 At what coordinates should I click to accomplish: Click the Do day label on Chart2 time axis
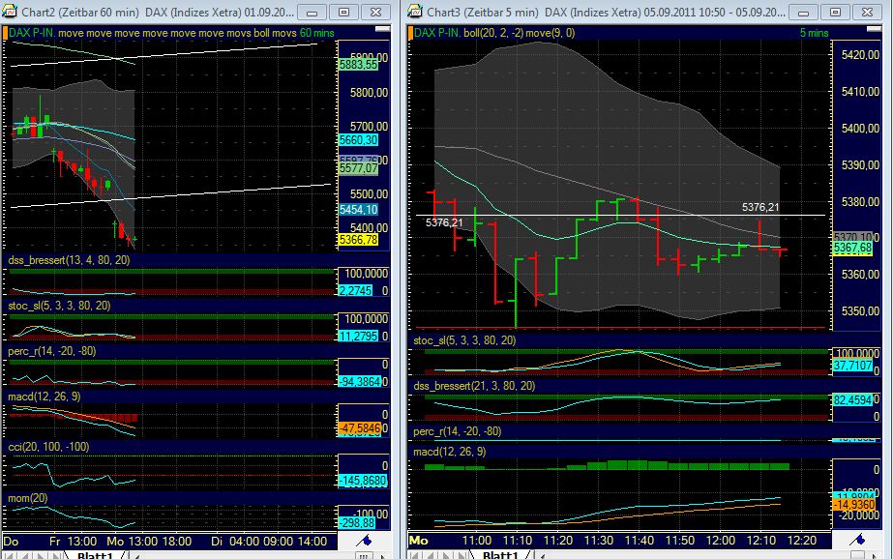pos(11,542)
